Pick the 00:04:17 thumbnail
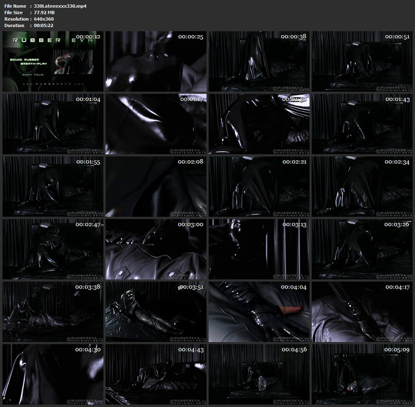This screenshot has height=407, width=415. (x=362, y=311)
